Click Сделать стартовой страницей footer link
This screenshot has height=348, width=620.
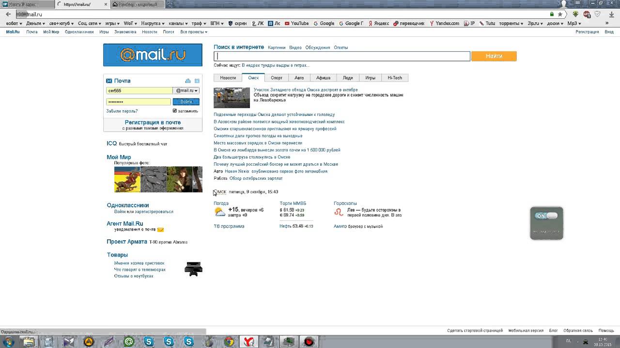[475, 331]
